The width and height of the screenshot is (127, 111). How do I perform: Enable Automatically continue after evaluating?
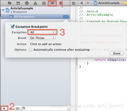(x=31, y=50)
